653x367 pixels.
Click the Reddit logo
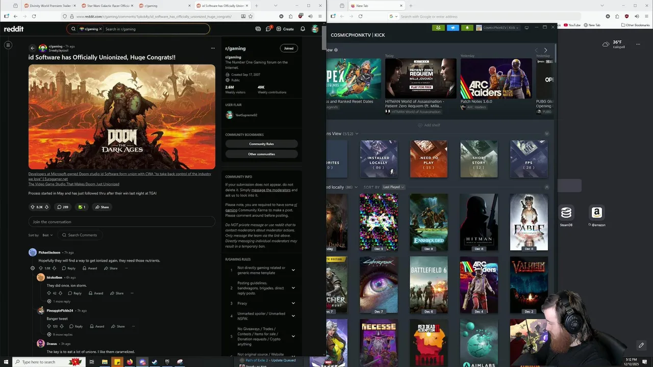pos(14,29)
